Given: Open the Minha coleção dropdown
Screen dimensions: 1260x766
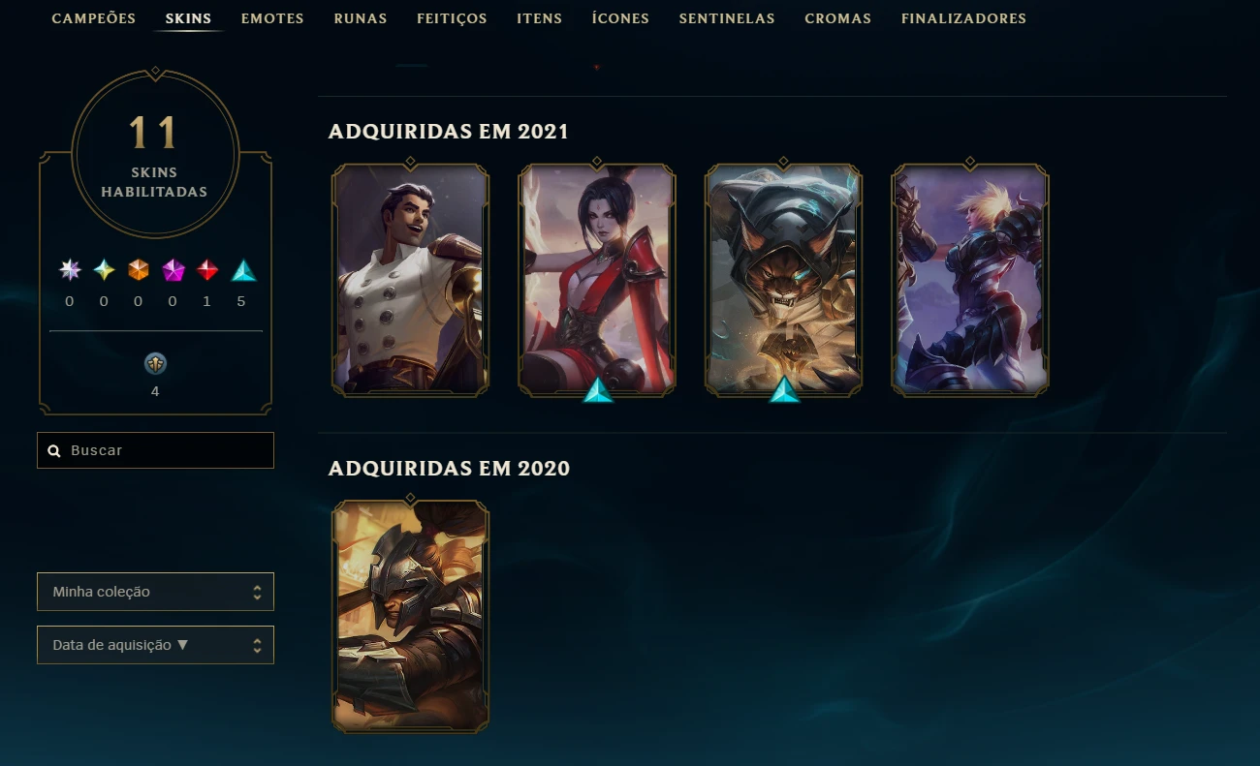Looking at the screenshot, I should 155,592.
